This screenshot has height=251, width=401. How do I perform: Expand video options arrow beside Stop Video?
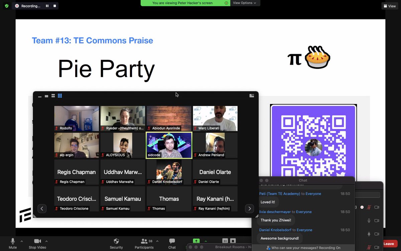pos(46,241)
